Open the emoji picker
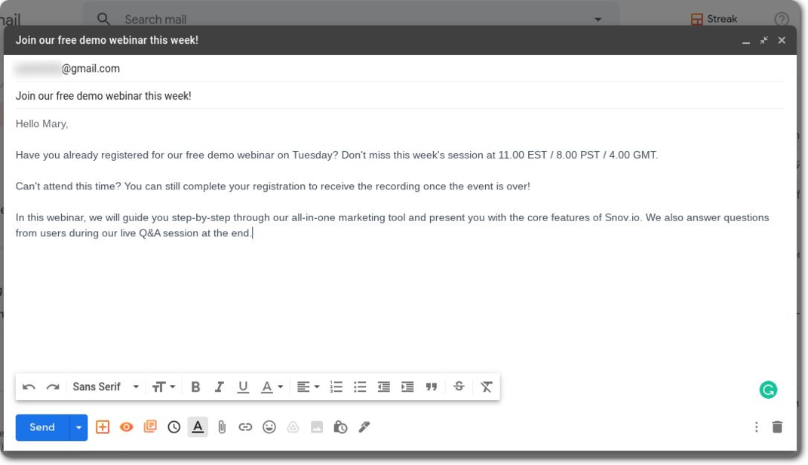Screen dimensions: 808x465 click(x=269, y=427)
